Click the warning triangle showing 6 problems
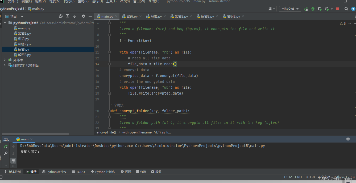This screenshot has width=356, height=183. coord(343,23)
